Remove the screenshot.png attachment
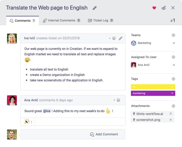 click(x=171, y=120)
